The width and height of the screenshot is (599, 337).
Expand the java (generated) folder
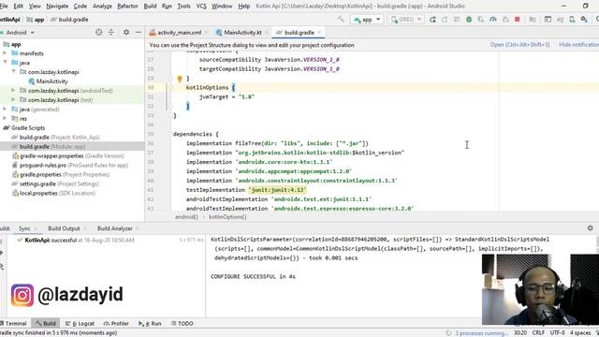5,109
